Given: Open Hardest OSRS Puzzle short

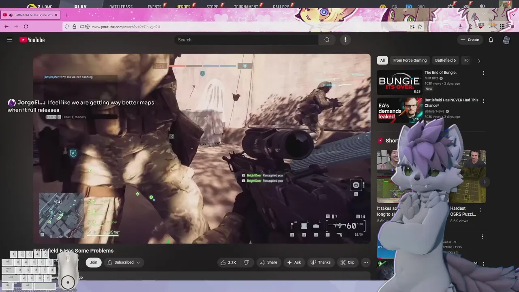Looking at the screenshot, I should (468, 176).
